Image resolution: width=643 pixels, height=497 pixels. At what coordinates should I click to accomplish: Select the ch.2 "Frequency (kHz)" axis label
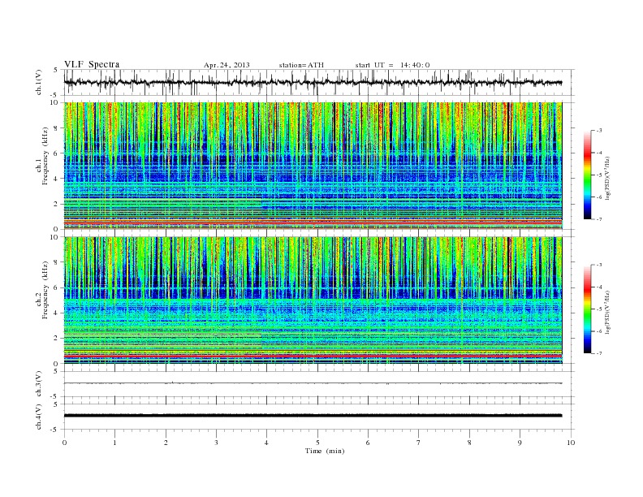(x=45, y=289)
